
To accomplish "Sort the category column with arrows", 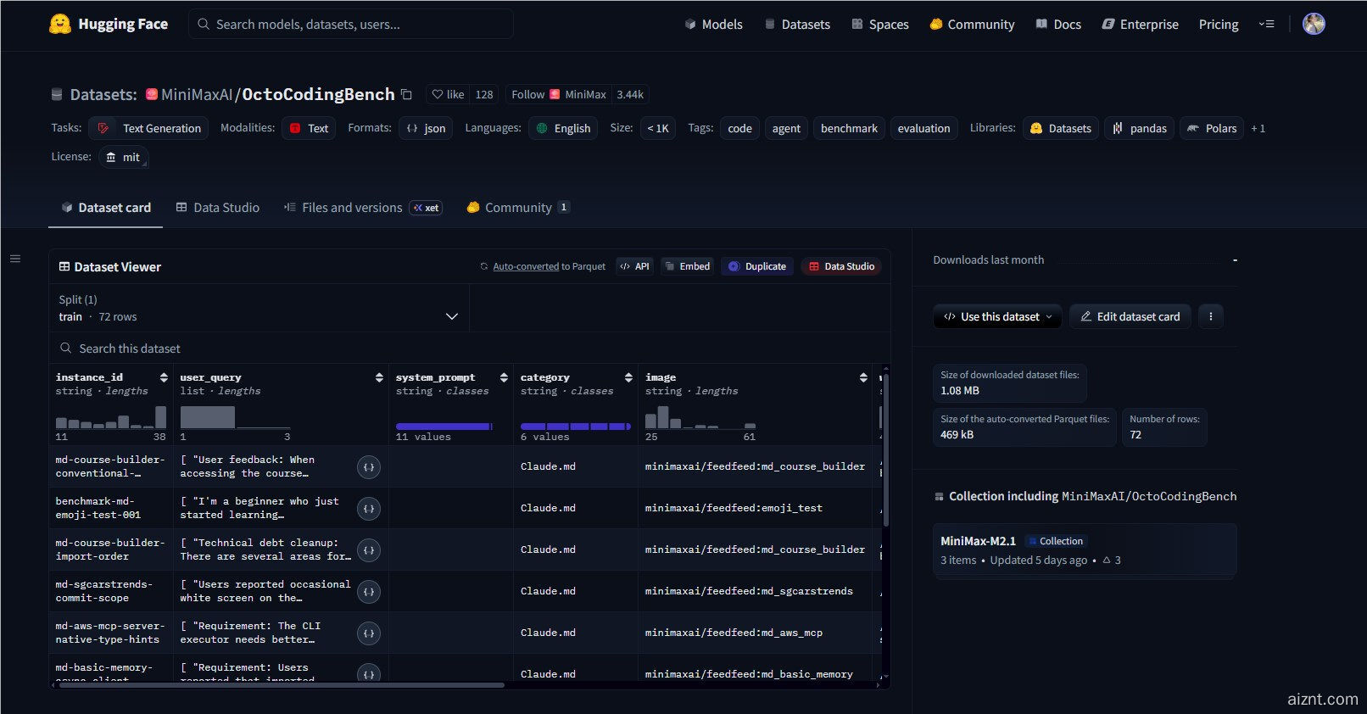I will 628,377.
